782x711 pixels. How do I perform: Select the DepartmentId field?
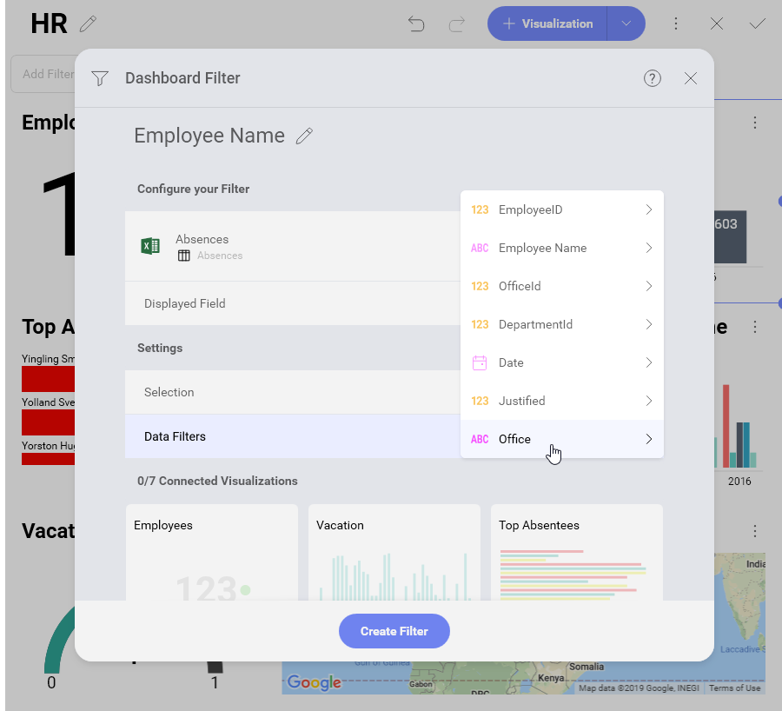535,324
